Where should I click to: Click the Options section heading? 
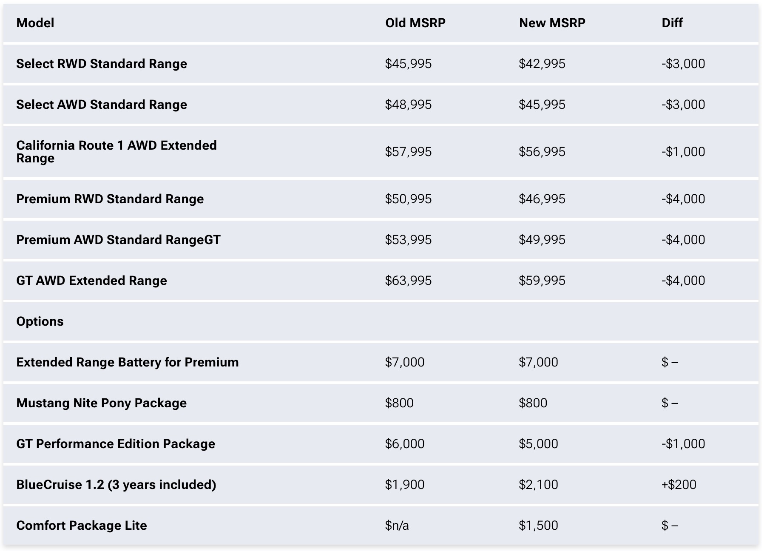[40, 321]
